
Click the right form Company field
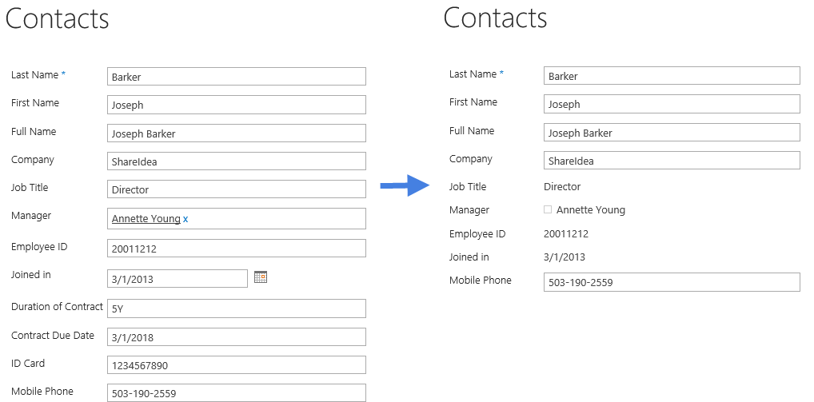point(672,161)
